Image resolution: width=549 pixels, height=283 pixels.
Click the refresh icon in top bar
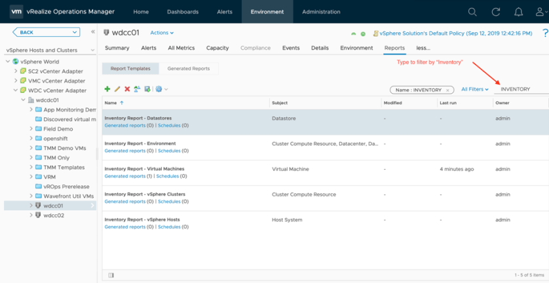pyautogui.click(x=496, y=12)
